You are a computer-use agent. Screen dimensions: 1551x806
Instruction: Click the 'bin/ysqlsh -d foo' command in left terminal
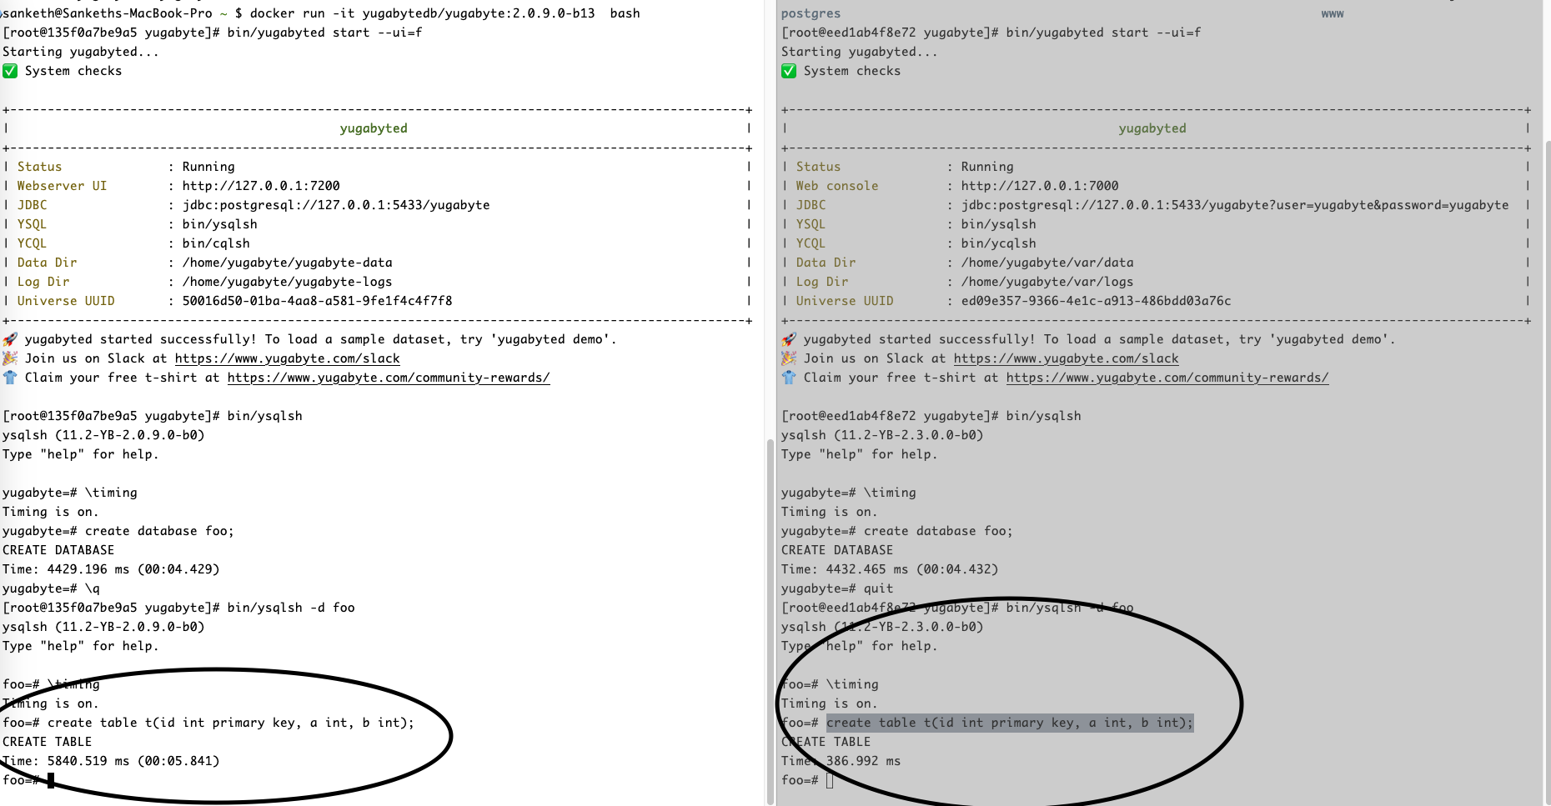point(291,608)
